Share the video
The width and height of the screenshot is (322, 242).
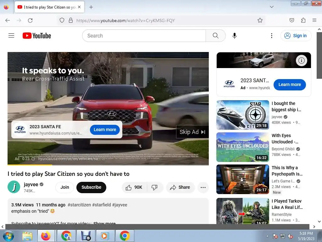tap(180, 187)
